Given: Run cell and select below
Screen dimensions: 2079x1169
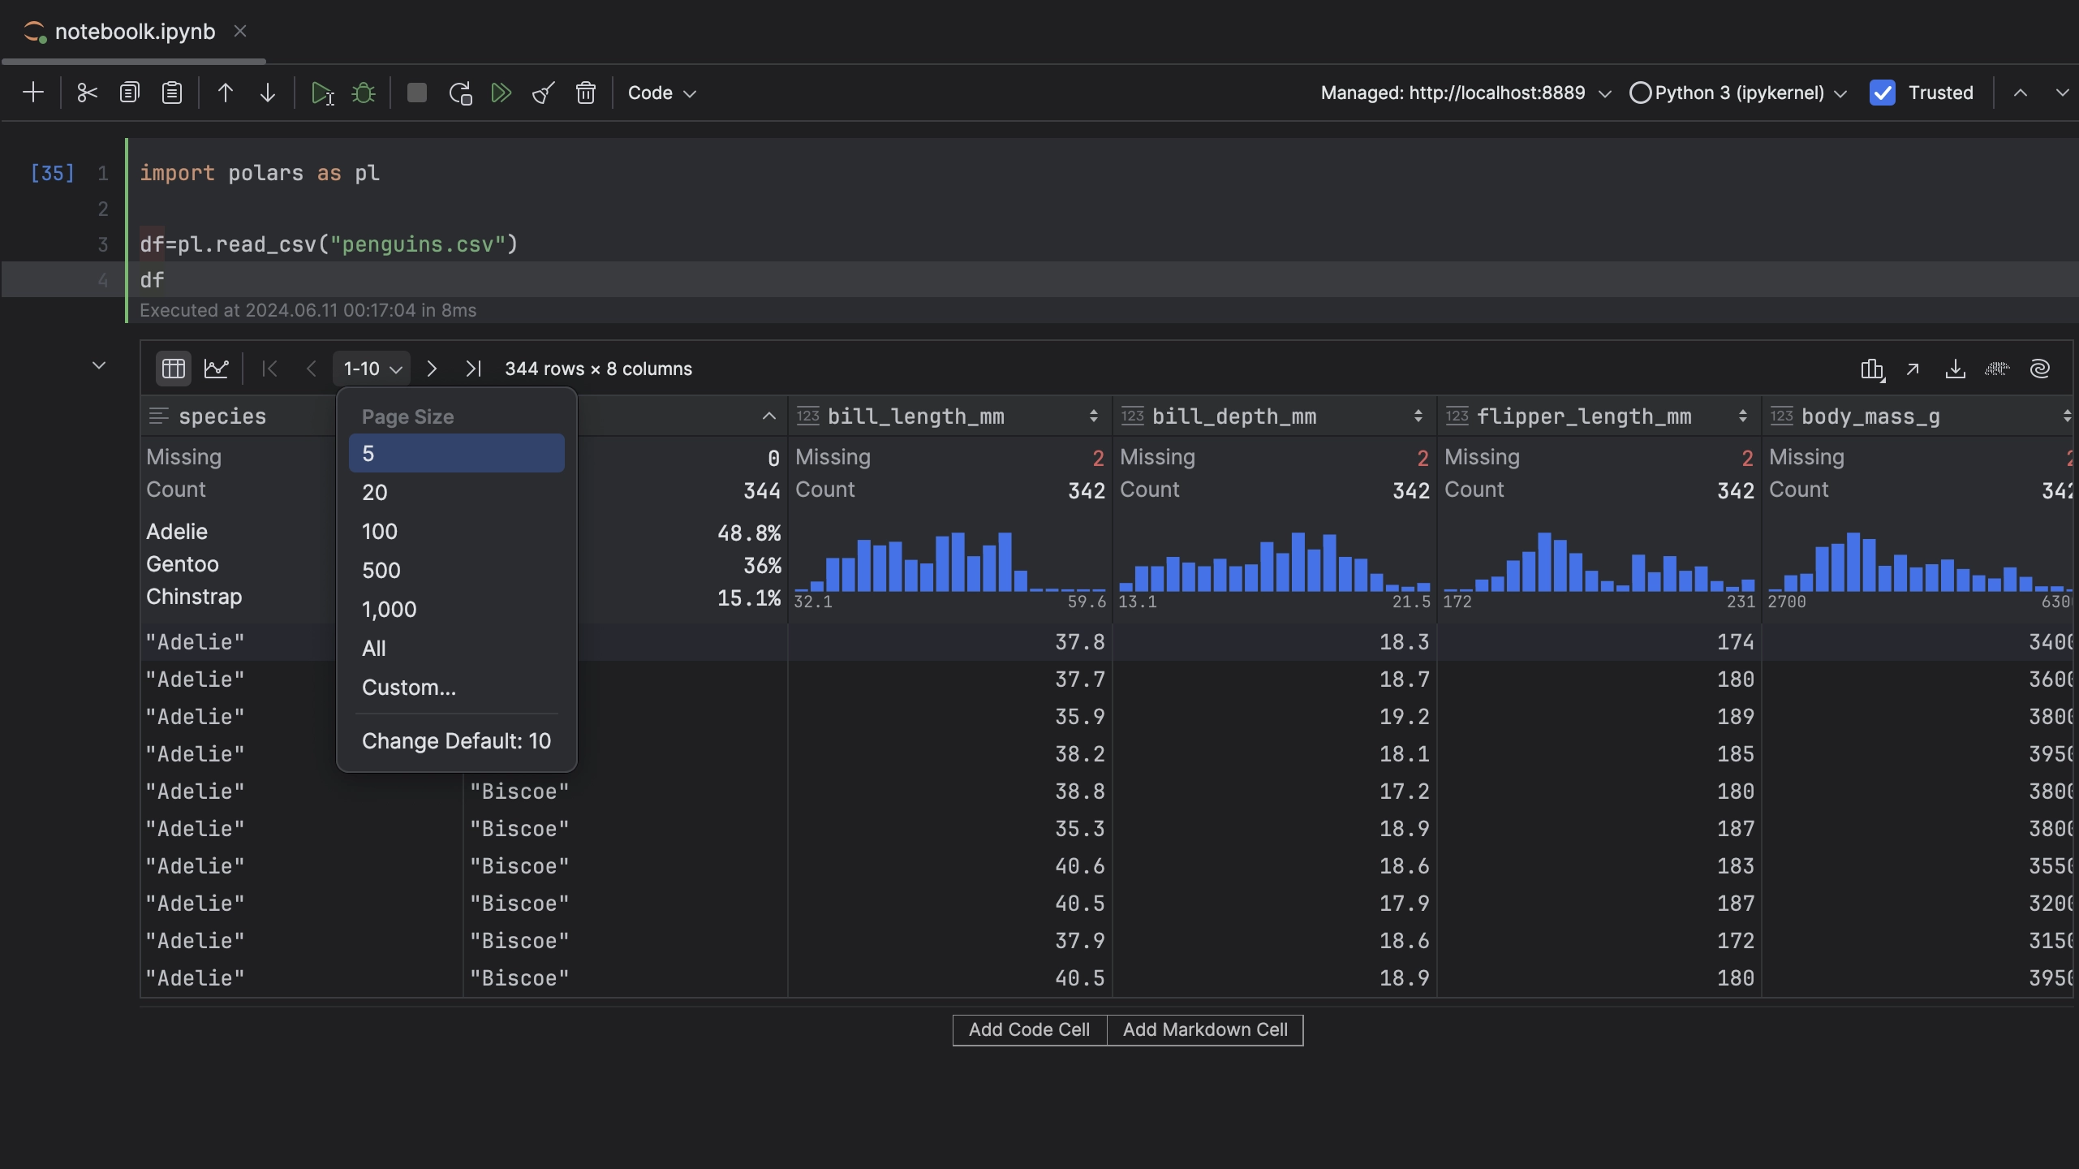Looking at the screenshot, I should tap(321, 93).
